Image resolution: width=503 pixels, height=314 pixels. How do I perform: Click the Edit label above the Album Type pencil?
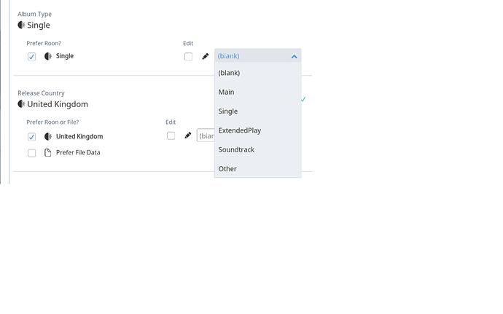click(188, 43)
